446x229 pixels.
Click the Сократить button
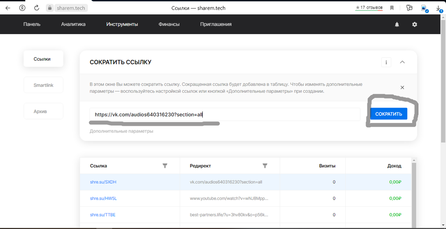pyautogui.click(x=389, y=114)
